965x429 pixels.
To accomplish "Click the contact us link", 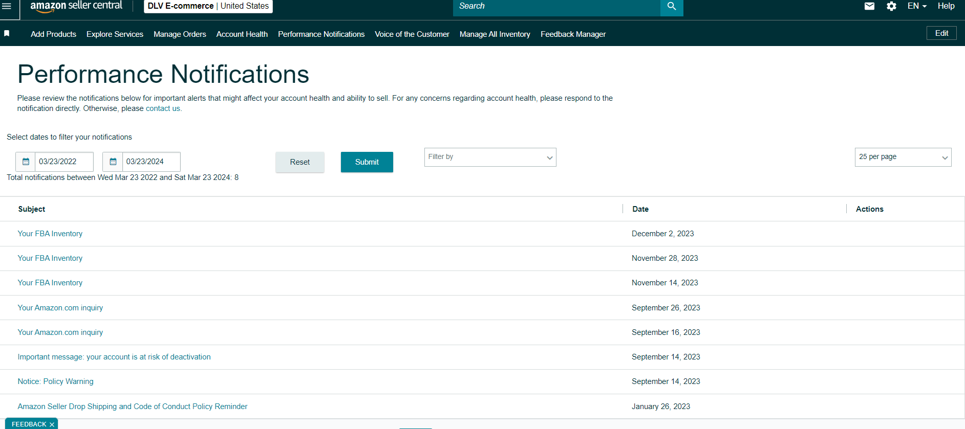I will click(163, 108).
